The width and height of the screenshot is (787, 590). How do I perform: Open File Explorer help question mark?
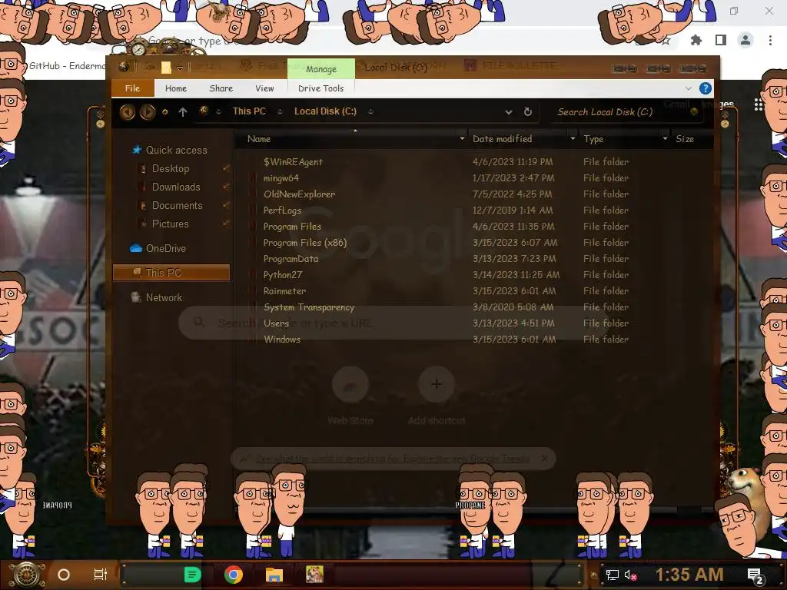706,88
